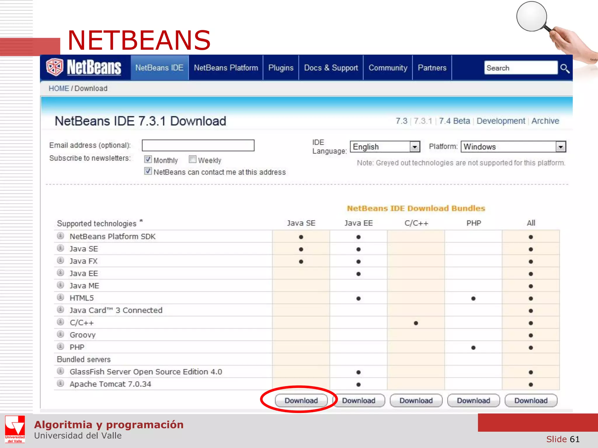
Task: Download the PHP bundle
Action: 473,401
